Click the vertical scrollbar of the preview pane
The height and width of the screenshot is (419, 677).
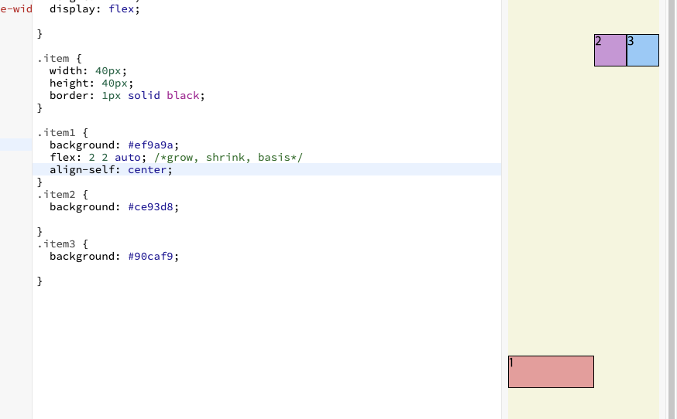tap(672, 209)
